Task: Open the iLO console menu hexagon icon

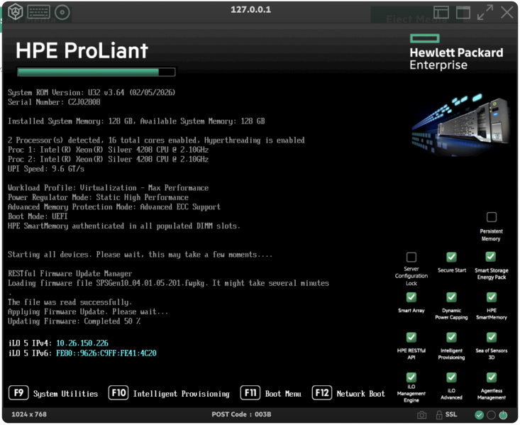Action: 16,12
